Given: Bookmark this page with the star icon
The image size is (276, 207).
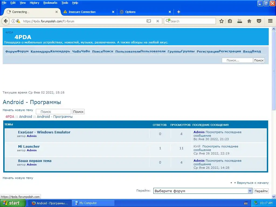Looking at the screenshot, I should (222, 21).
